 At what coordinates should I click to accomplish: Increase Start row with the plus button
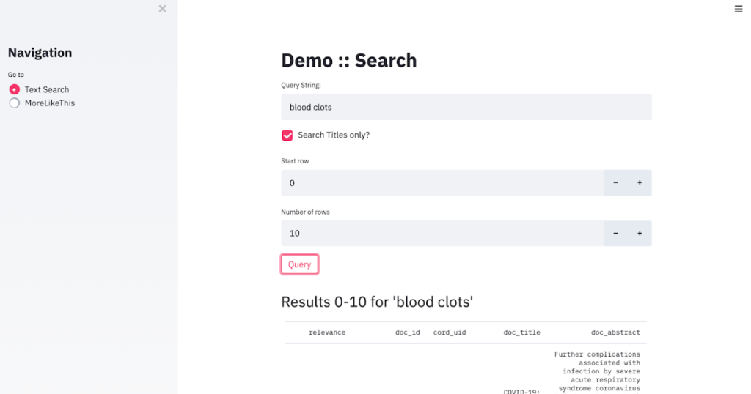point(640,183)
